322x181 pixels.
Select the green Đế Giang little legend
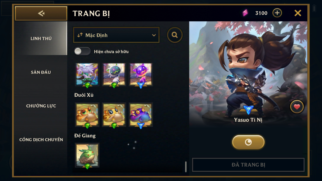tap(87, 155)
